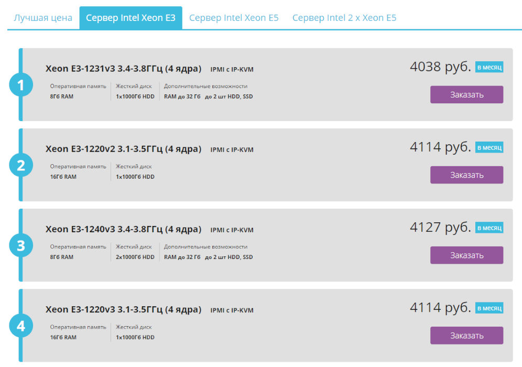This screenshot has height=367, width=522.
Task: Click "в месяц" badge next to 4127 руб.
Action: click(489, 228)
